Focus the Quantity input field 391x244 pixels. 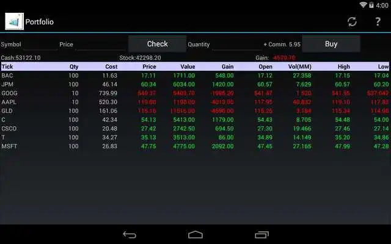coord(236,45)
